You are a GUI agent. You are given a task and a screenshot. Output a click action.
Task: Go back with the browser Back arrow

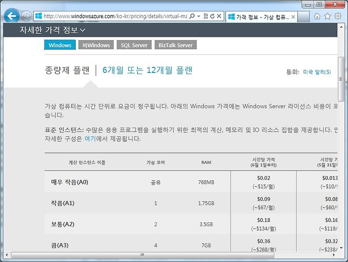12,16
